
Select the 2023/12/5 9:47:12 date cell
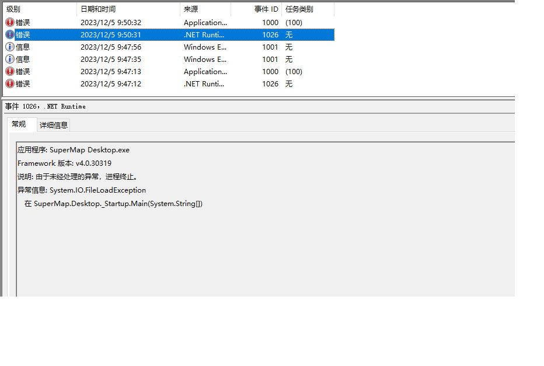[x=111, y=83]
